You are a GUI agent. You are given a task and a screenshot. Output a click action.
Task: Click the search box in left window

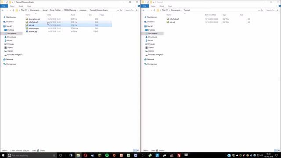(x=131, y=11)
